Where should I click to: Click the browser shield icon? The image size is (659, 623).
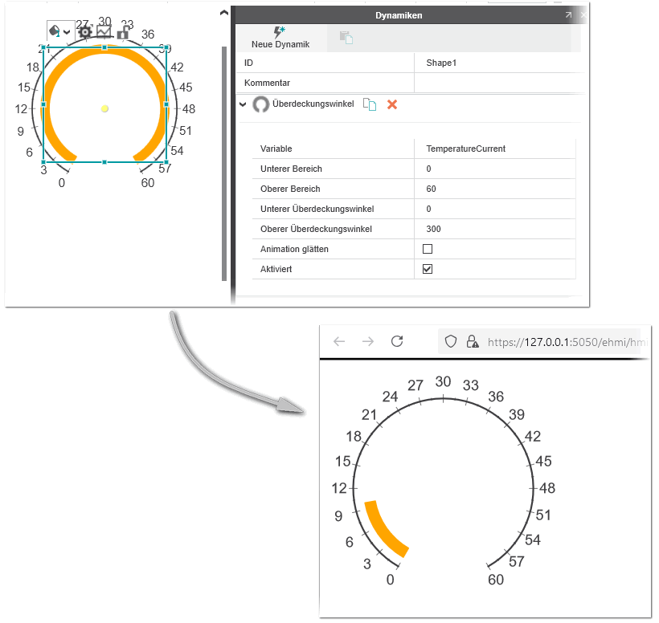(451, 342)
